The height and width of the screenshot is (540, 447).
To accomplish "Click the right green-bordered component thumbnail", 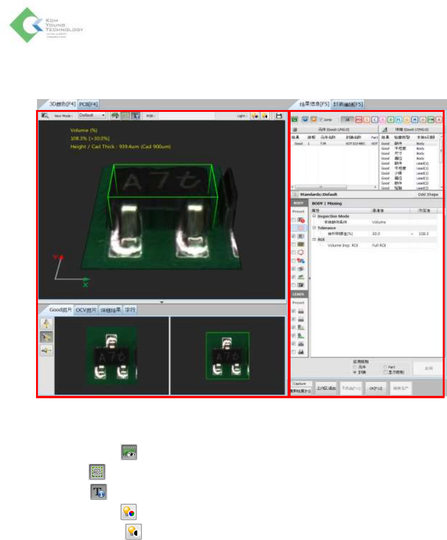I will click(x=228, y=356).
